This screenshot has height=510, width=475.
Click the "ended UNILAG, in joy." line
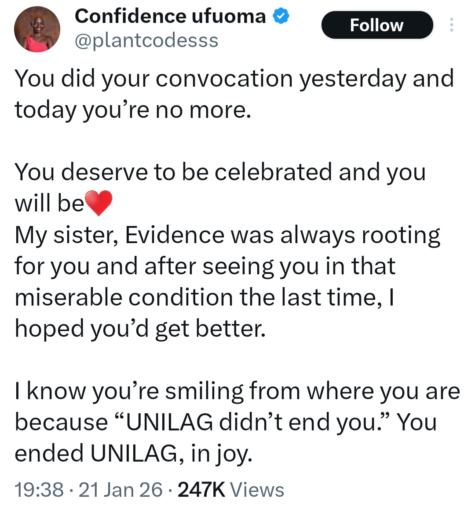pos(133,453)
